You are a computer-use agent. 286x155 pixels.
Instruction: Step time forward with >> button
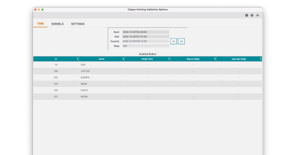[x=181, y=41]
